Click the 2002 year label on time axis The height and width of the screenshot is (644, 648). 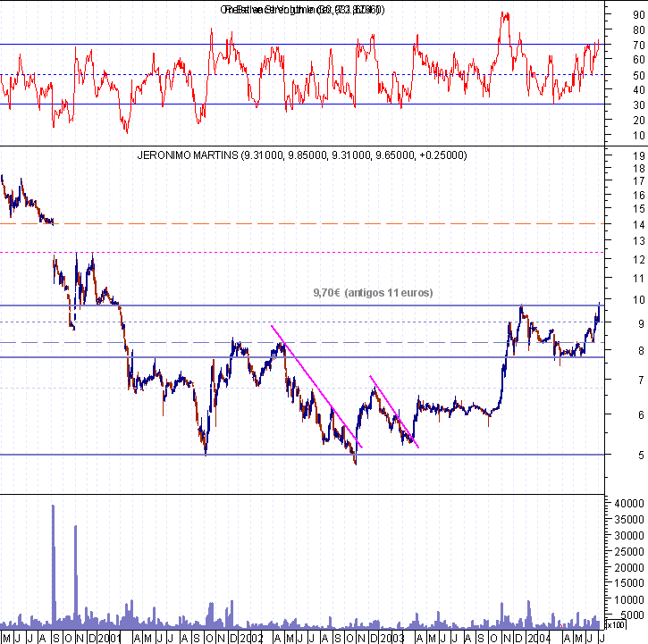click(x=251, y=639)
